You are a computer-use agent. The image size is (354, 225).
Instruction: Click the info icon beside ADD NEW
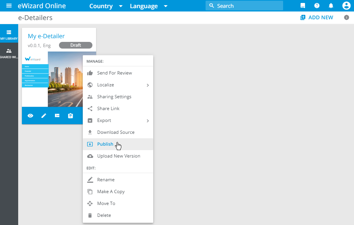(347, 17)
